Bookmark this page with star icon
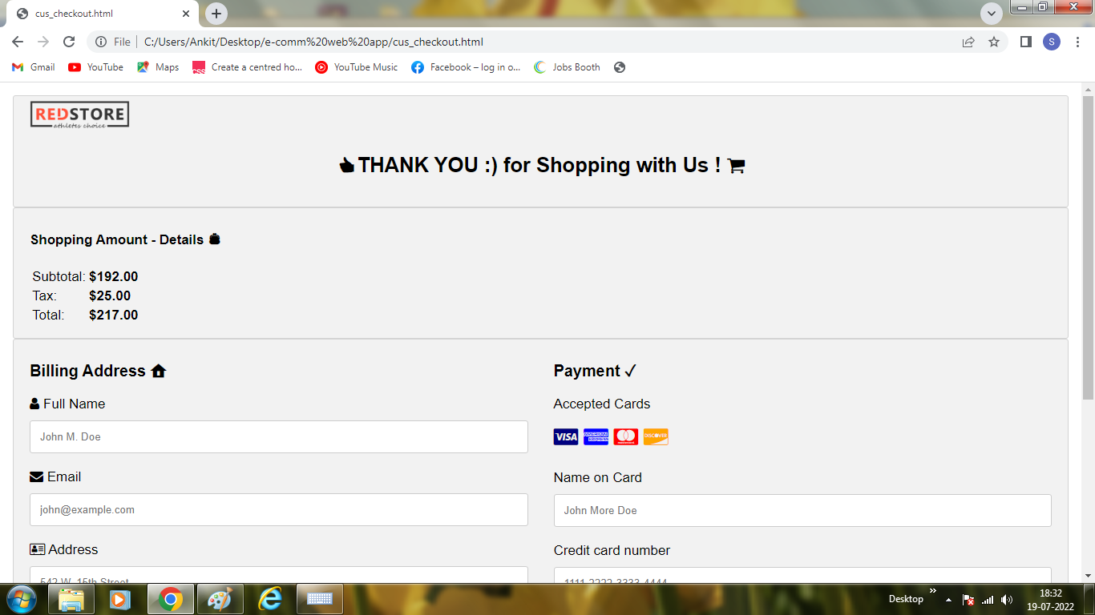 [x=994, y=42]
